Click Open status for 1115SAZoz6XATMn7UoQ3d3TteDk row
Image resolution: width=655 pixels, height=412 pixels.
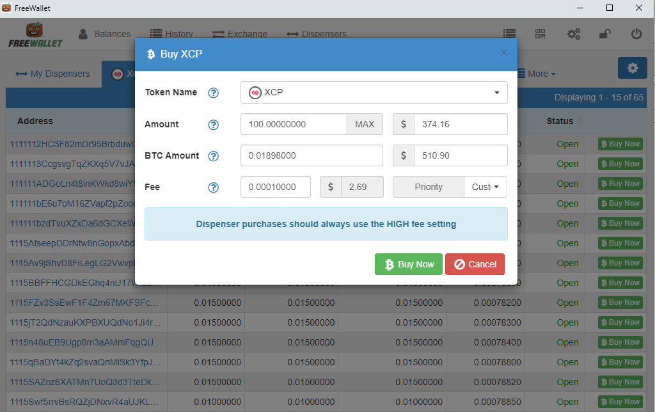click(567, 382)
